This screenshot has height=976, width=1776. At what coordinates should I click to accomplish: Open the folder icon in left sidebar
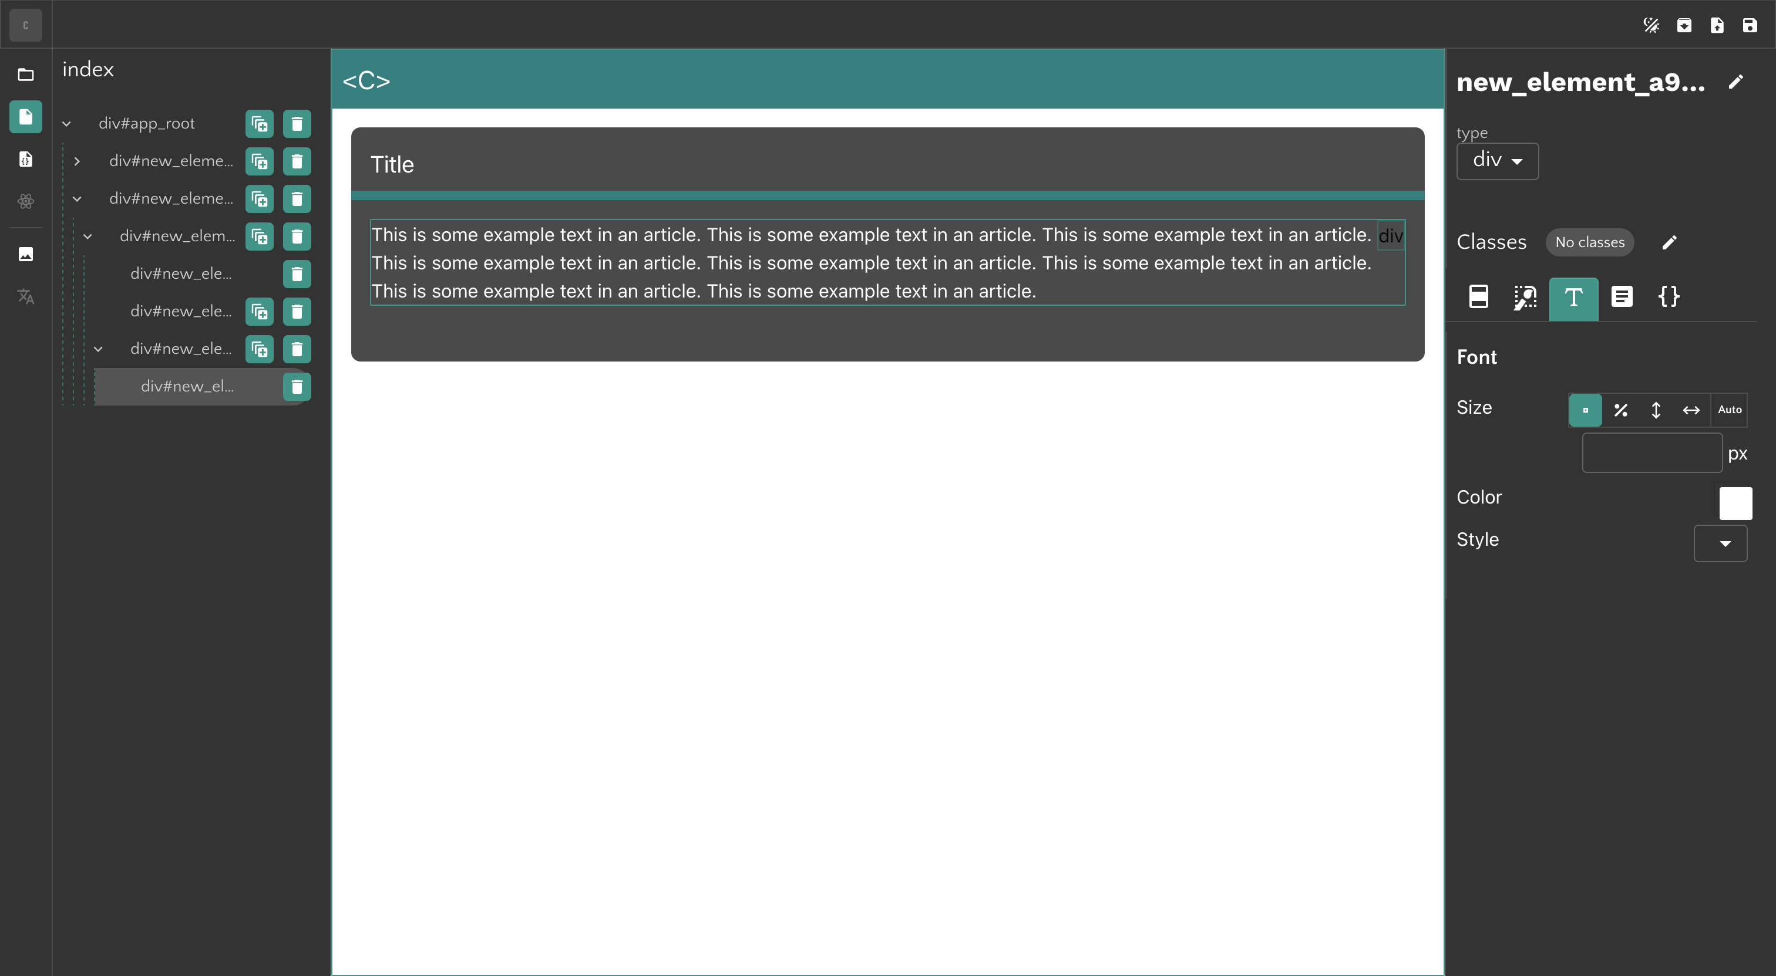coord(25,75)
